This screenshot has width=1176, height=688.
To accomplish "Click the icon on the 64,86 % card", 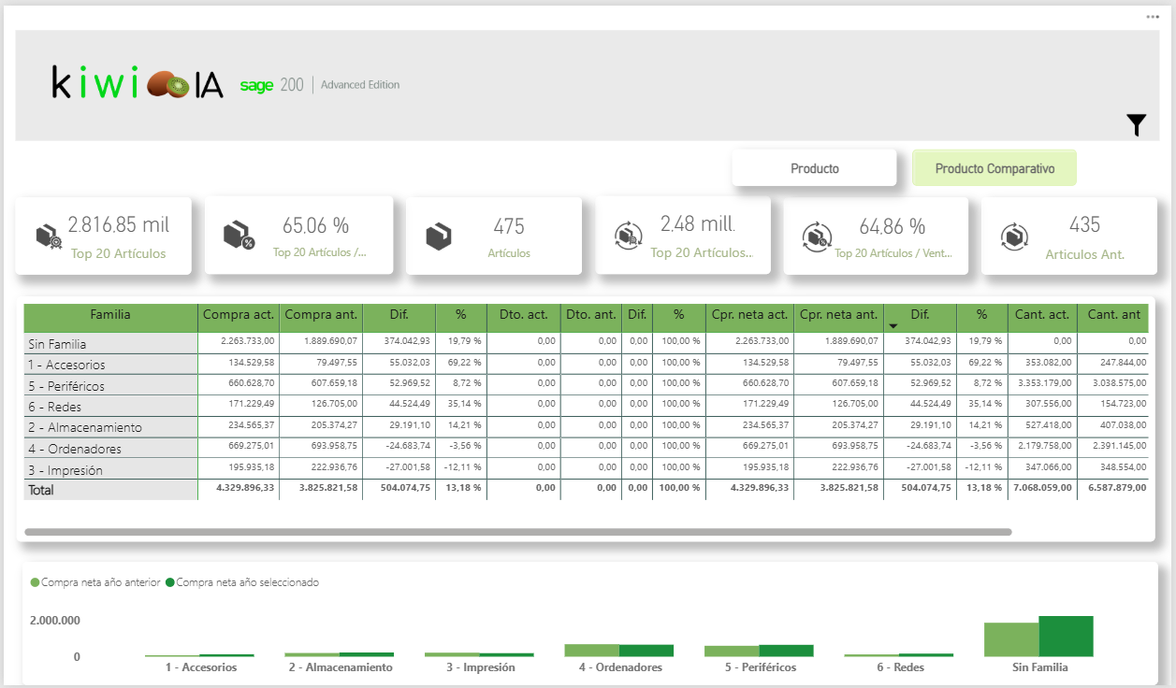I will tap(817, 236).
